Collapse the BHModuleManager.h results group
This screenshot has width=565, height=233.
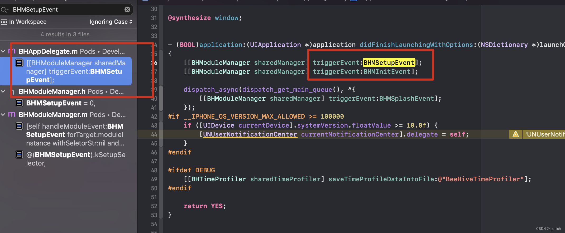pyautogui.click(x=3, y=91)
